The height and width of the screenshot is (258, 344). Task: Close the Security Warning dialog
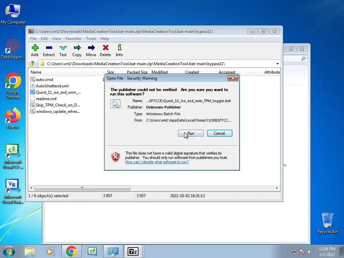[233, 78]
